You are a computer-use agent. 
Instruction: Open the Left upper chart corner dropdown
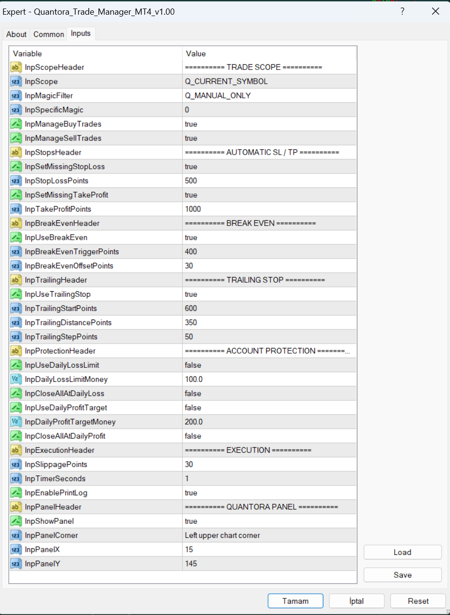coord(269,535)
